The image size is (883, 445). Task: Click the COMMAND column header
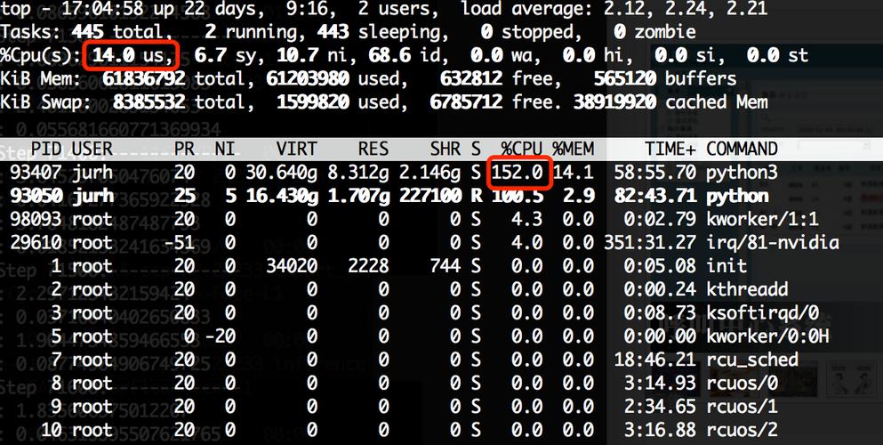click(742, 149)
